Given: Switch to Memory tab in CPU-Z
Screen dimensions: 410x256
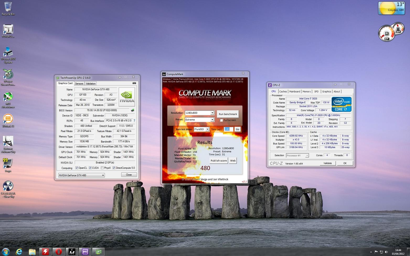Looking at the screenshot, I should pyautogui.click(x=307, y=91).
